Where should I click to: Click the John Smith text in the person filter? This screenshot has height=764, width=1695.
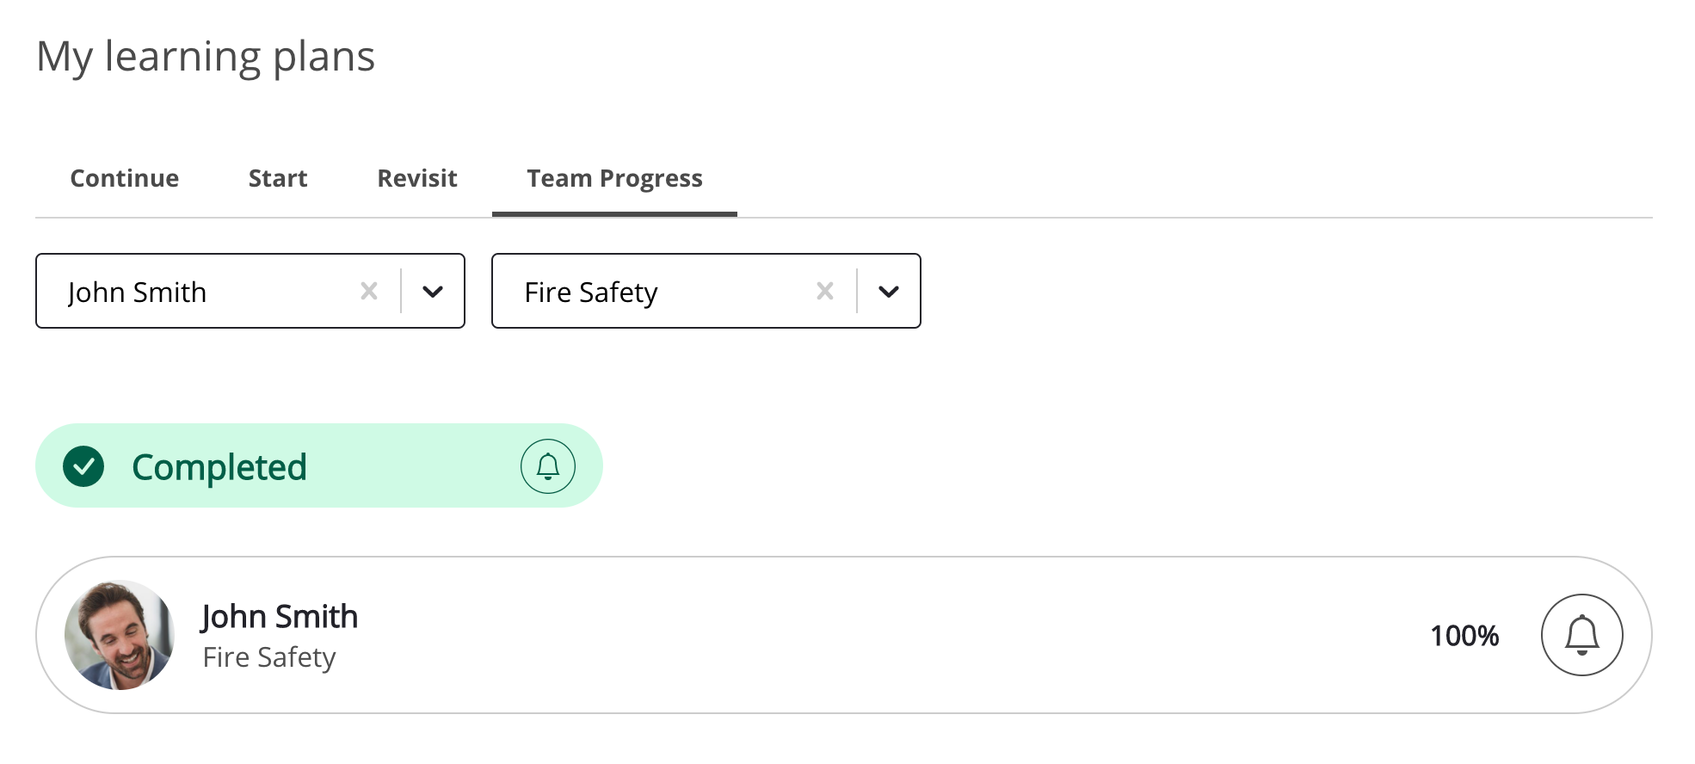tap(138, 293)
